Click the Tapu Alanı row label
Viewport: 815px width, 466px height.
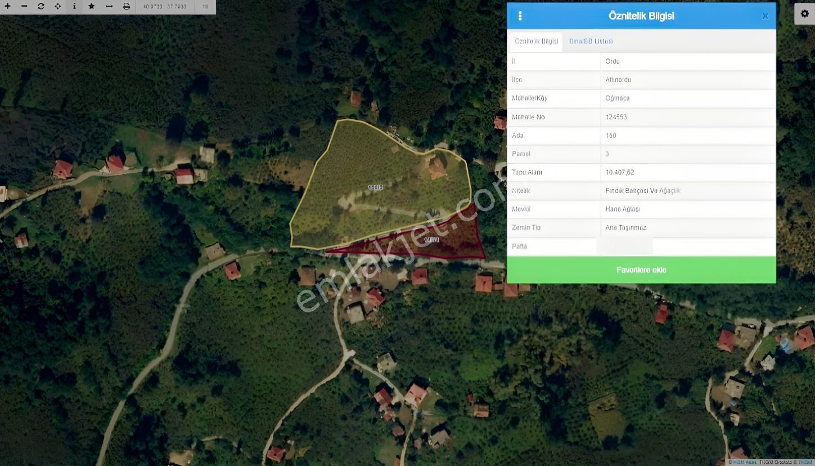[527, 172]
